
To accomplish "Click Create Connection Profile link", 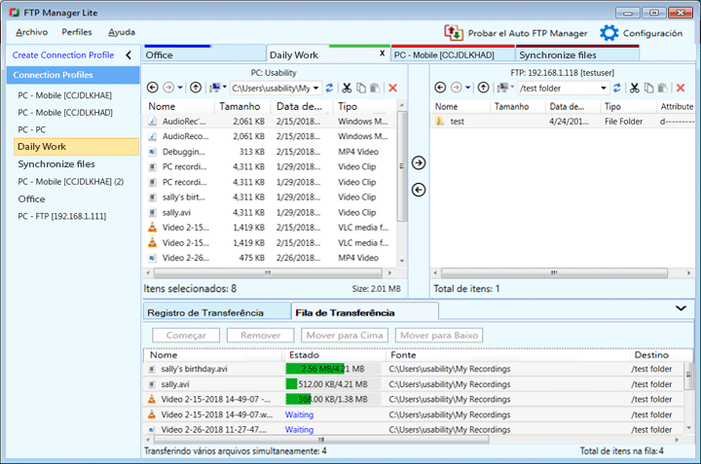I will click(x=63, y=55).
